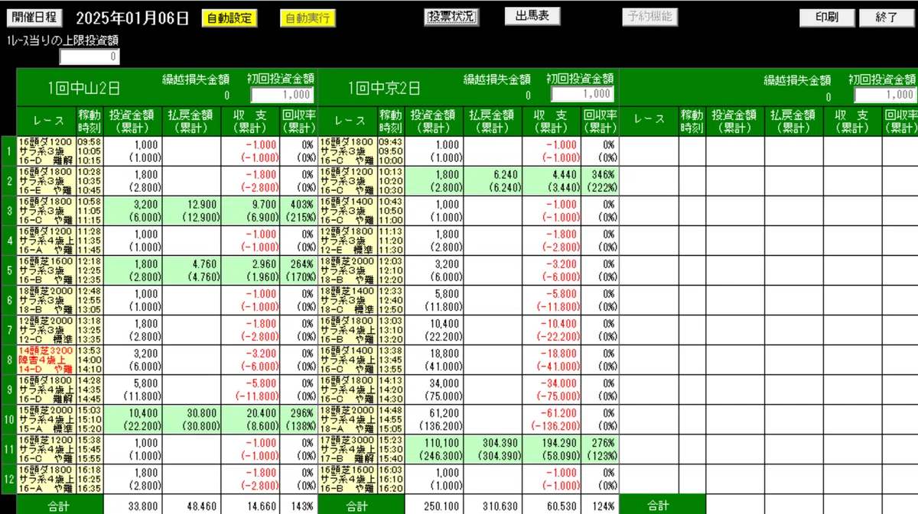Click the 250,100 total investment value
The height and width of the screenshot is (514, 918).
(x=442, y=506)
